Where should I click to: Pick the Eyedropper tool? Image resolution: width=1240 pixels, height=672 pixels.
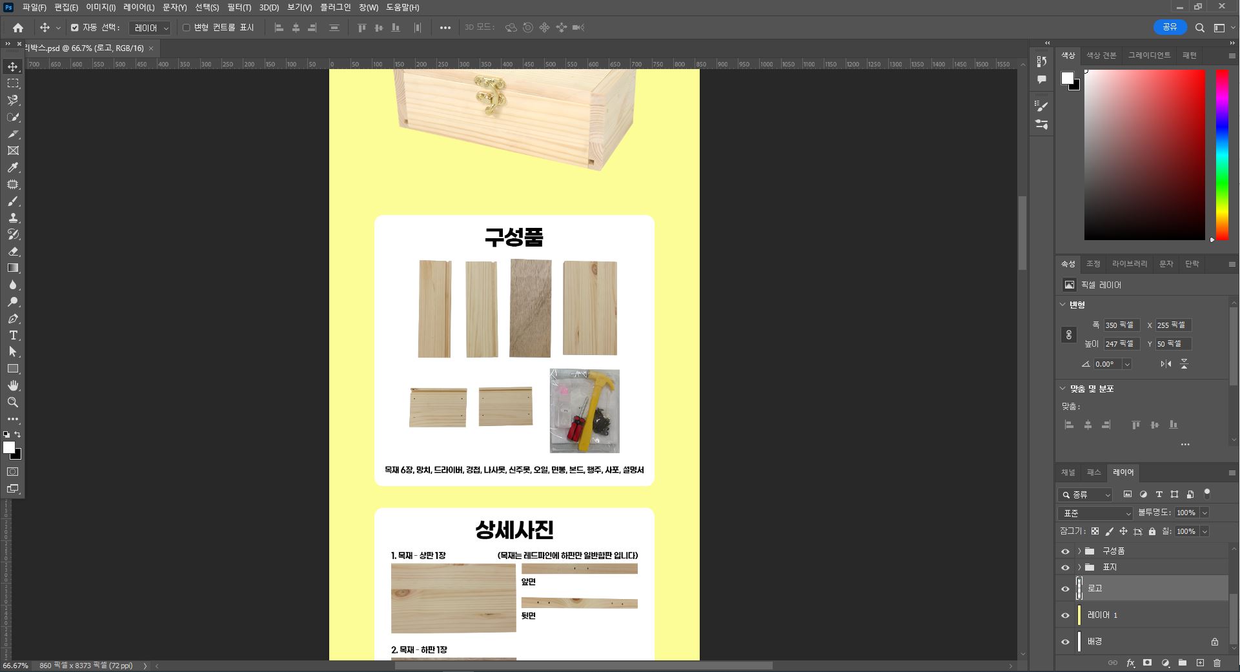tap(13, 168)
